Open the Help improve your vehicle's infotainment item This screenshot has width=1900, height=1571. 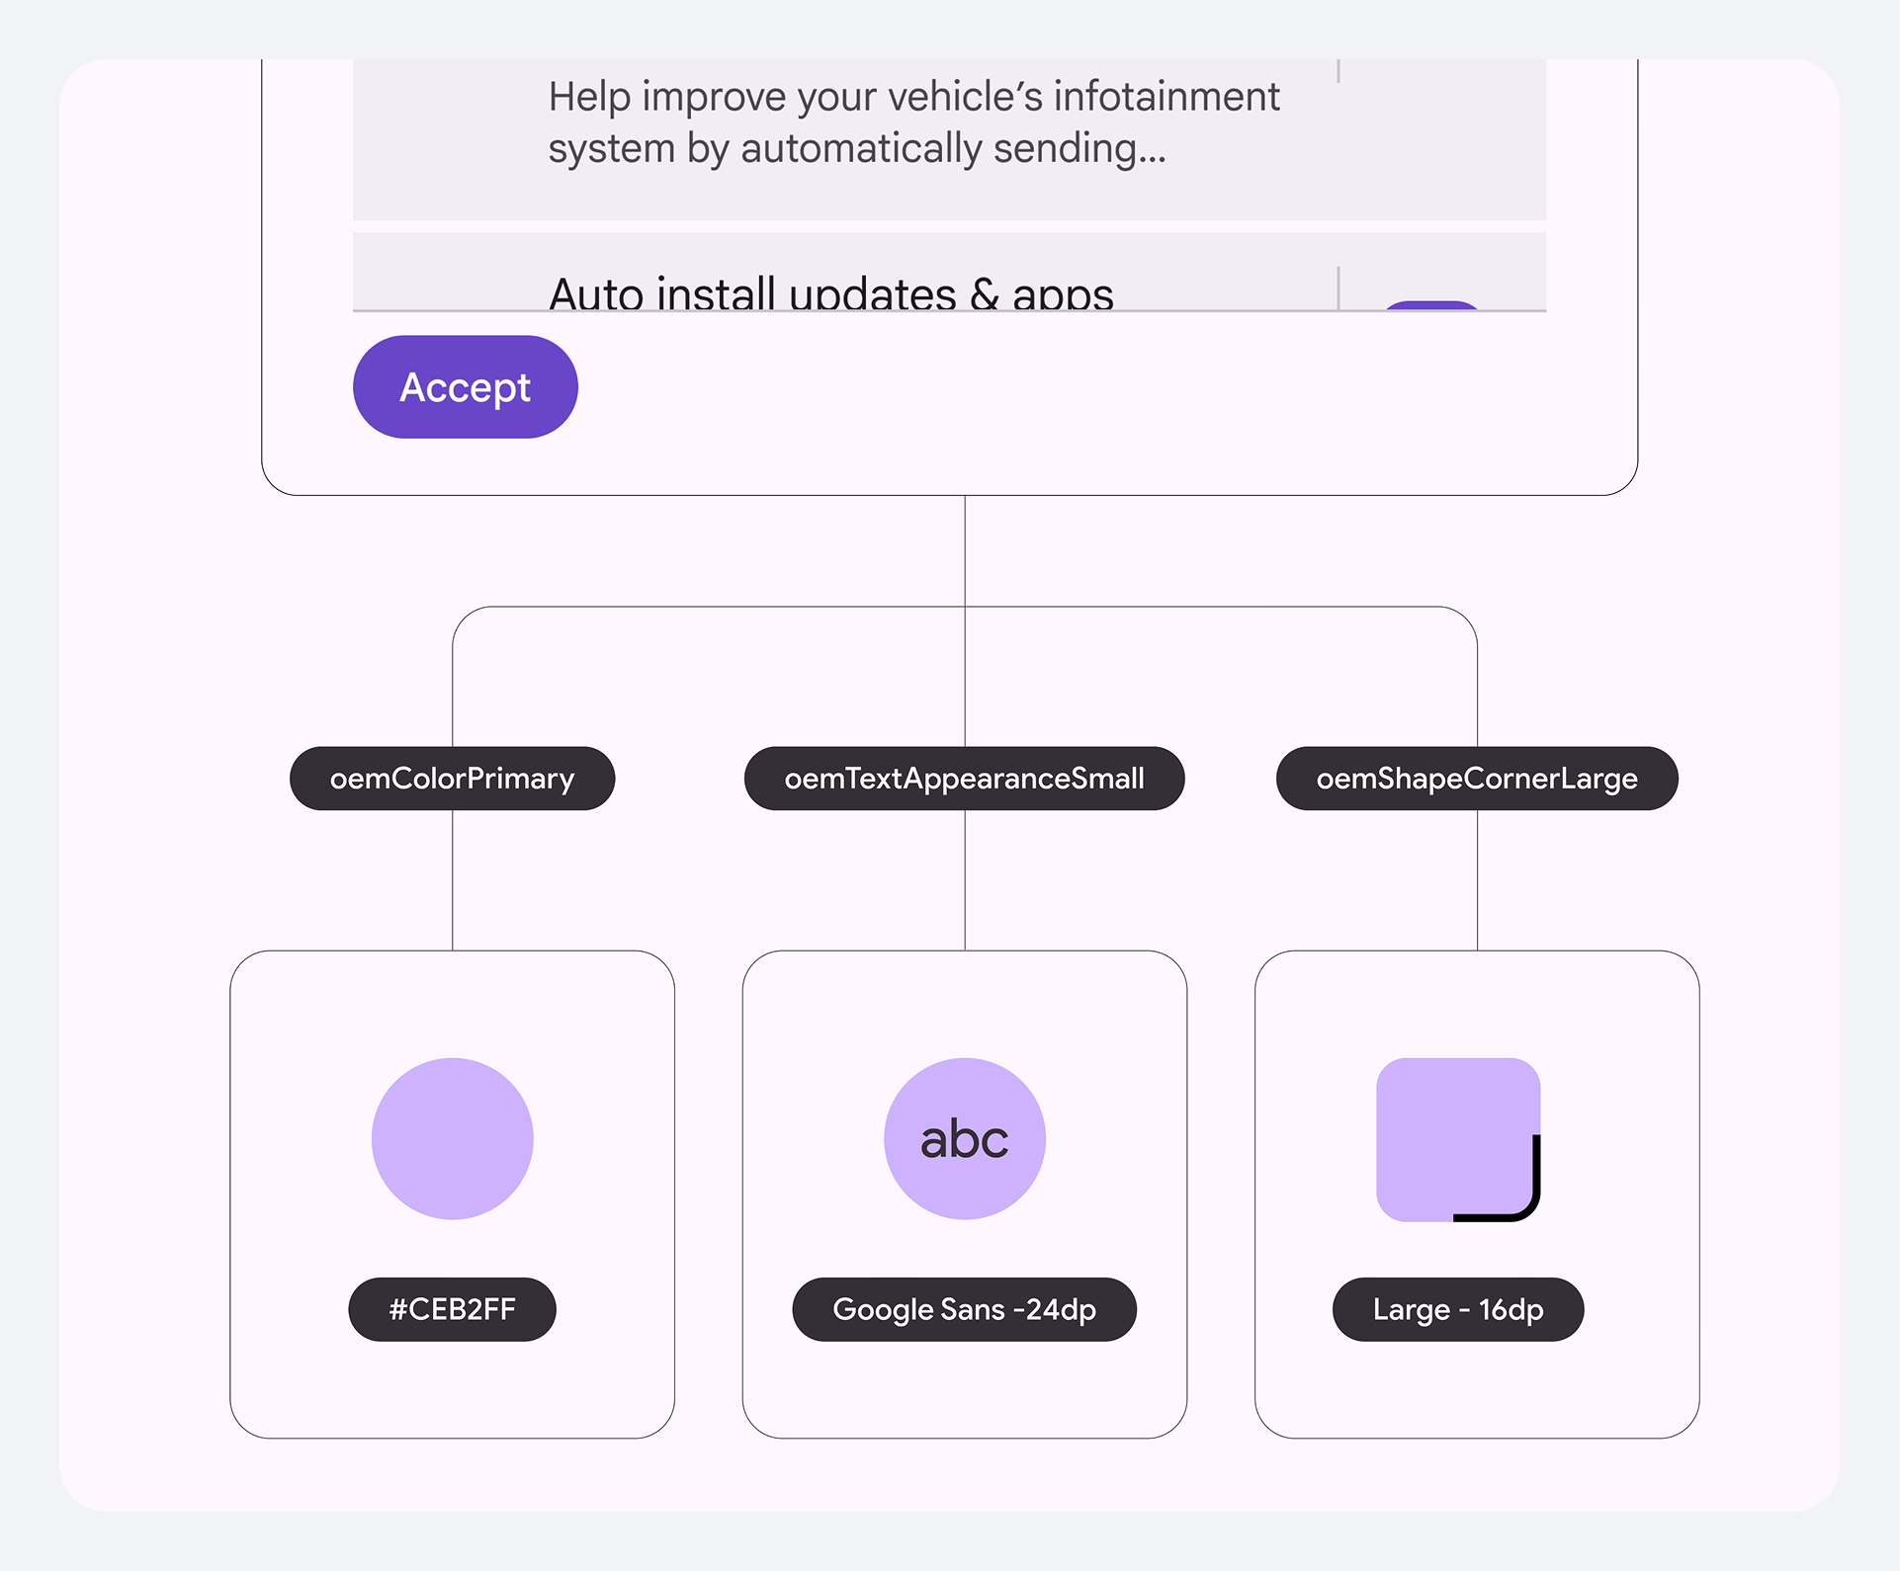949,139
